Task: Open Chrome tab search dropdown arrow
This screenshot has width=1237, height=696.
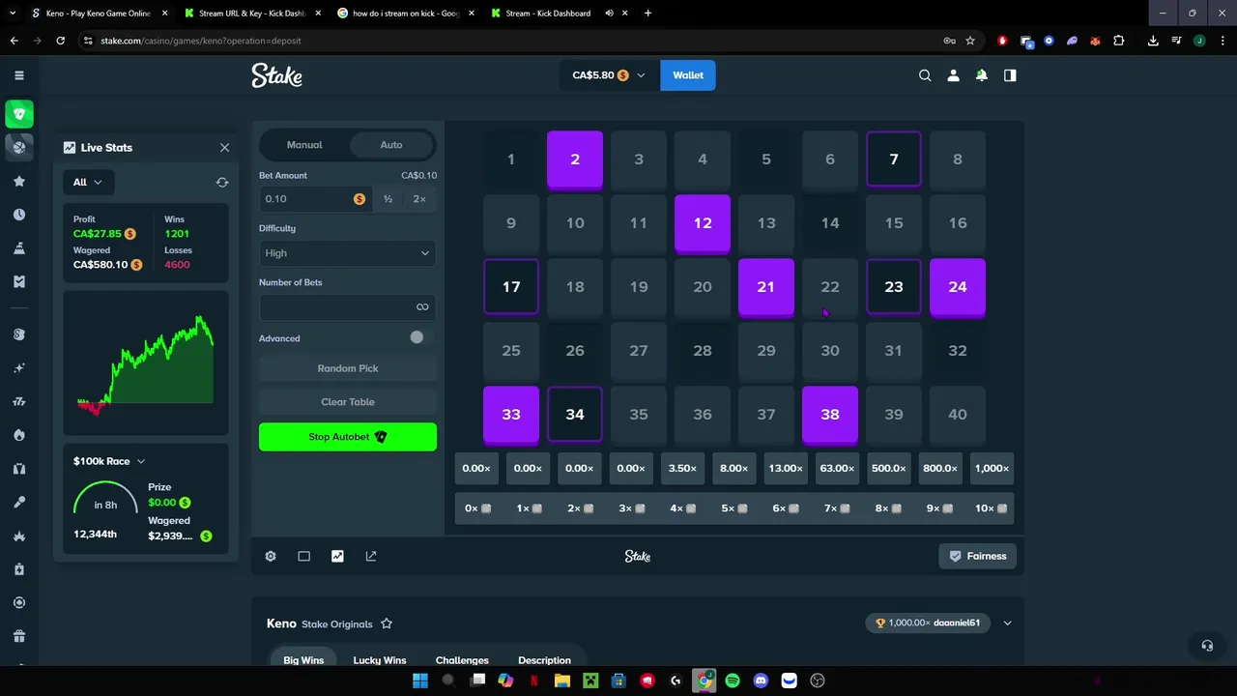Action: 14,14
